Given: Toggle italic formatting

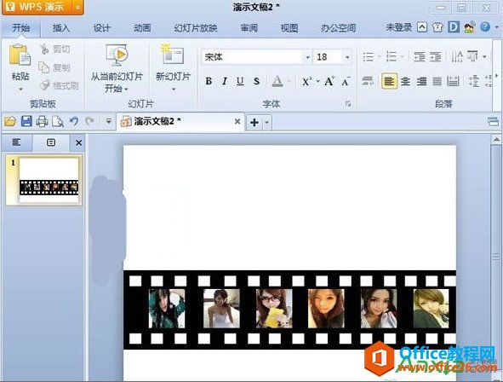Looking at the screenshot, I should (225, 81).
